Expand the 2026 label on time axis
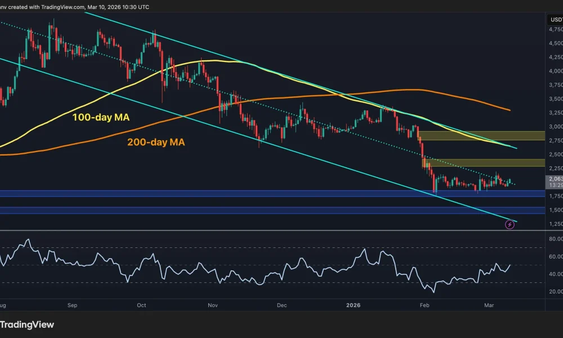This screenshot has height=338, width=563. pos(354,305)
